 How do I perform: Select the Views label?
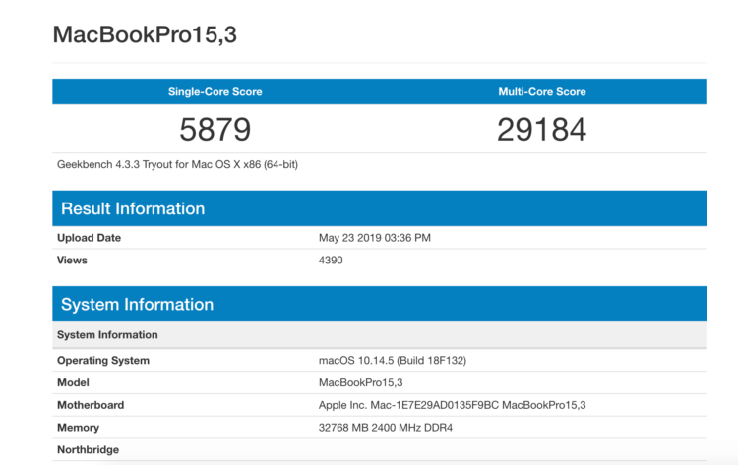point(72,260)
